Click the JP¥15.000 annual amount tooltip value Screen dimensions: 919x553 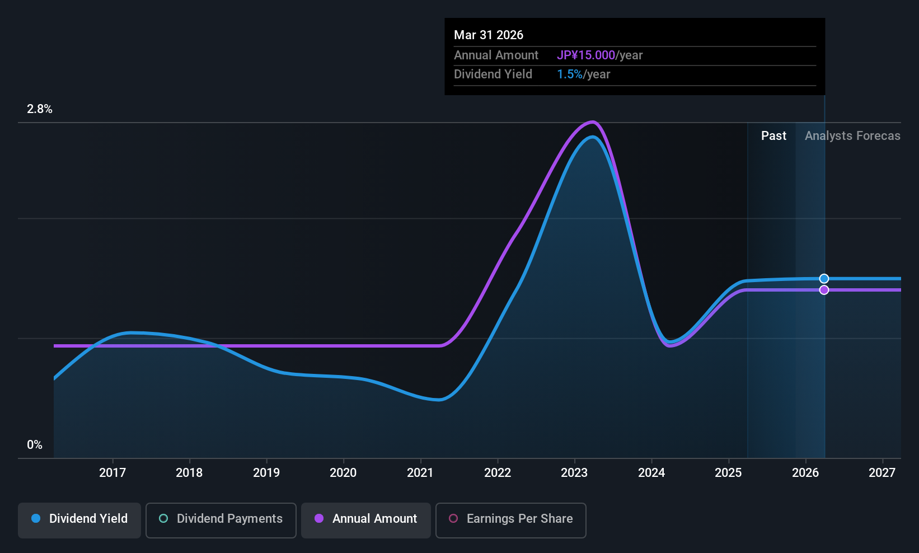coord(586,55)
